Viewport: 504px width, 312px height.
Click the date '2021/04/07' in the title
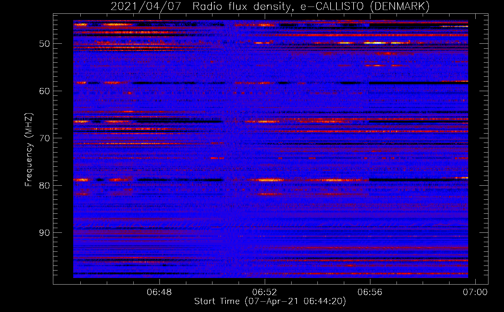pos(146,6)
